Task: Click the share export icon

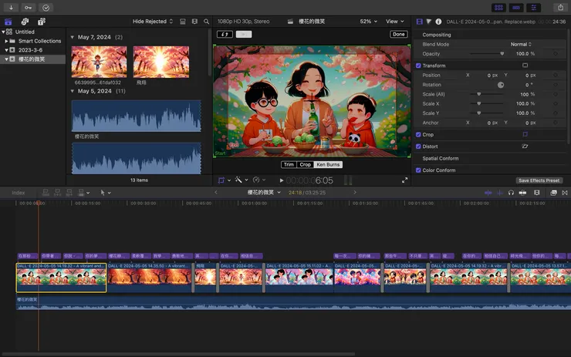Action: 559,7
